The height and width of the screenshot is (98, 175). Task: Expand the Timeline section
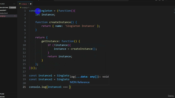point(2,97)
